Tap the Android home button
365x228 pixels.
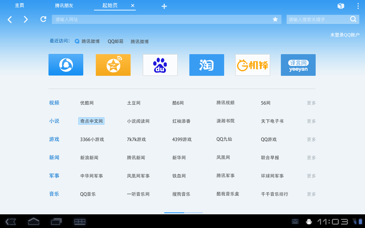click(x=33, y=221)
